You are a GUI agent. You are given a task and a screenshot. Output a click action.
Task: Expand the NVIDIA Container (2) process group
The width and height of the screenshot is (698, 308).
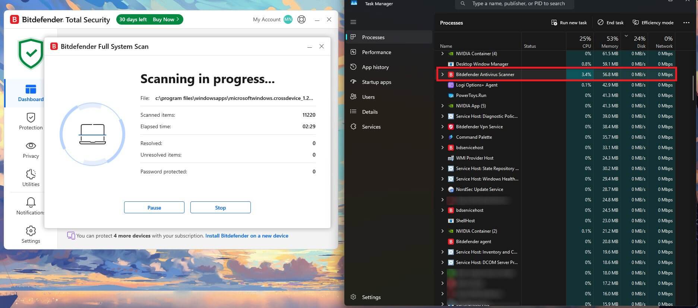[442, 231]
